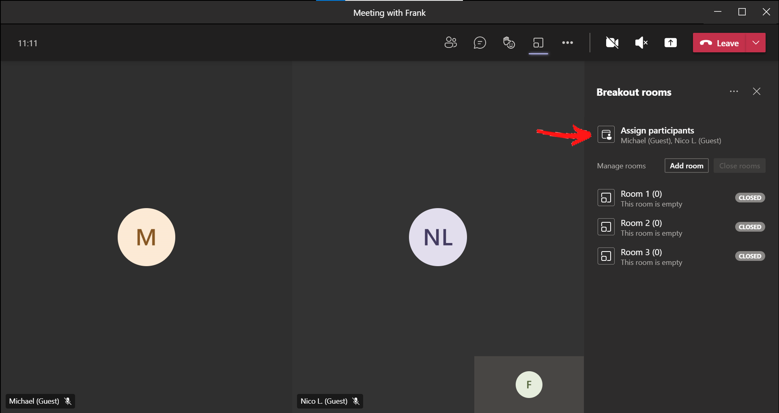Click the share content icon

coord(670,43)
